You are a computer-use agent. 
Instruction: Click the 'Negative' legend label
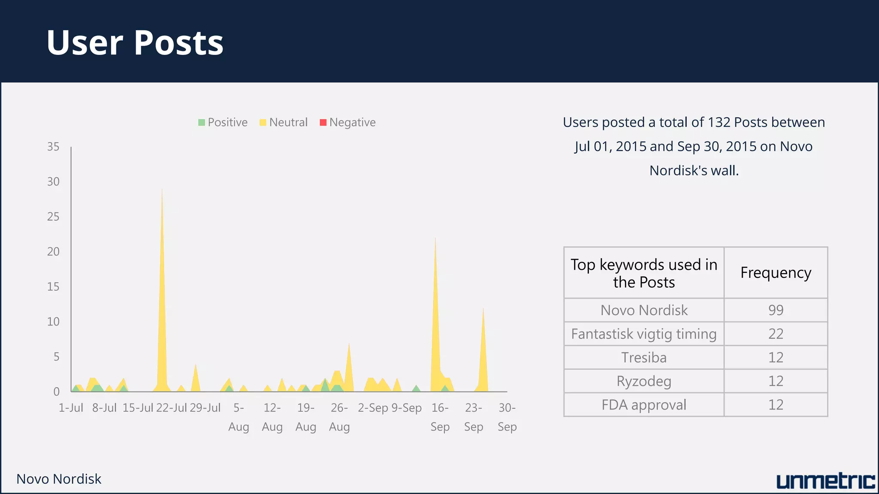(x=352, y=123)
